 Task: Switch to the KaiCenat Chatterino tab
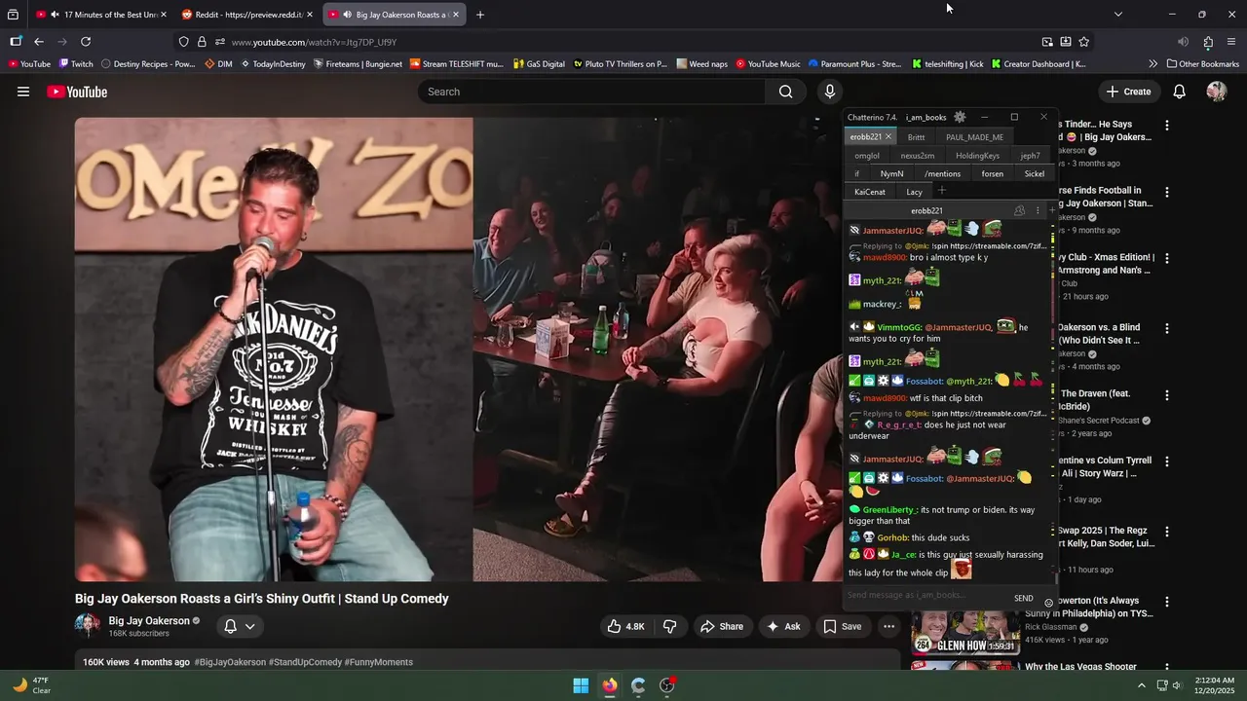pyautogui.click(x=870, y=192)
